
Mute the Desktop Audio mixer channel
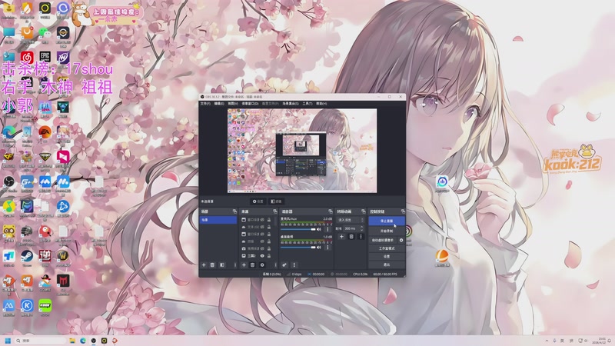tap(319, 247)
